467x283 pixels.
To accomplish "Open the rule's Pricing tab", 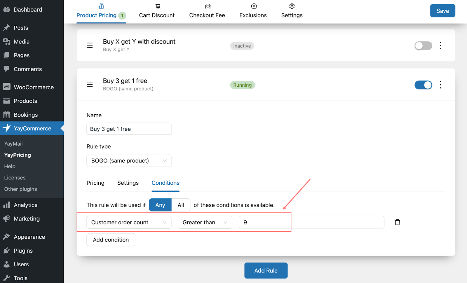I will pyautogui.click(x=95, y=183).
